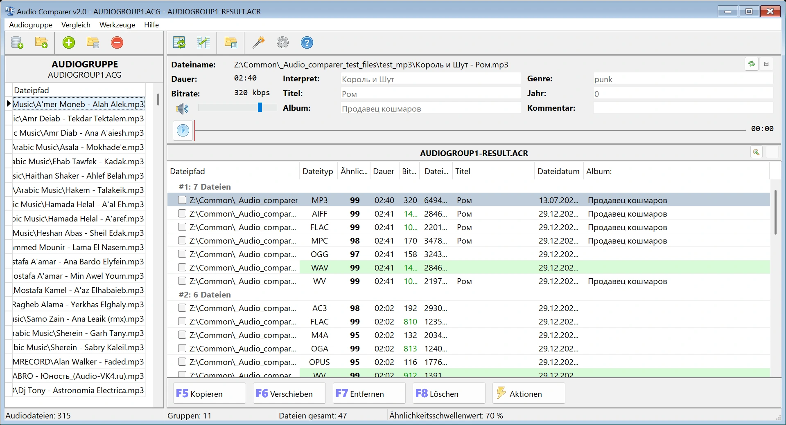Image resolution: width=786 pixels, height=425 pixels.
Task: Check the group one FLAC row checkbox
Action: (182, 227)
